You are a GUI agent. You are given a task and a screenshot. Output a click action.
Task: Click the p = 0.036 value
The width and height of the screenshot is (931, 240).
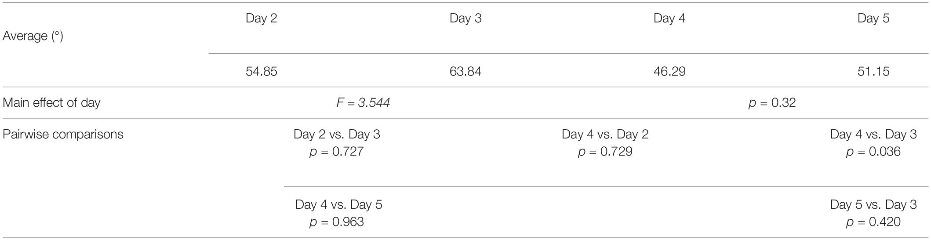pyautogui.click(x=873, y=152)
